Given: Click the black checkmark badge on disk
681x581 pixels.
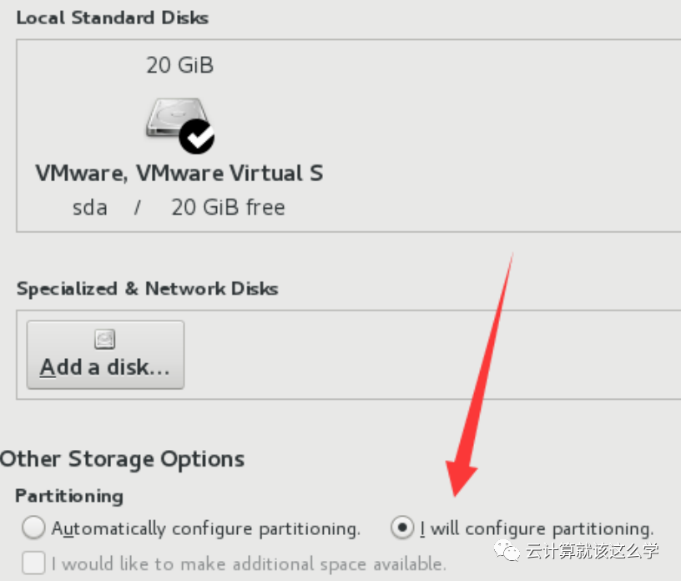Looking at the screenshot, I should point(197,136).
